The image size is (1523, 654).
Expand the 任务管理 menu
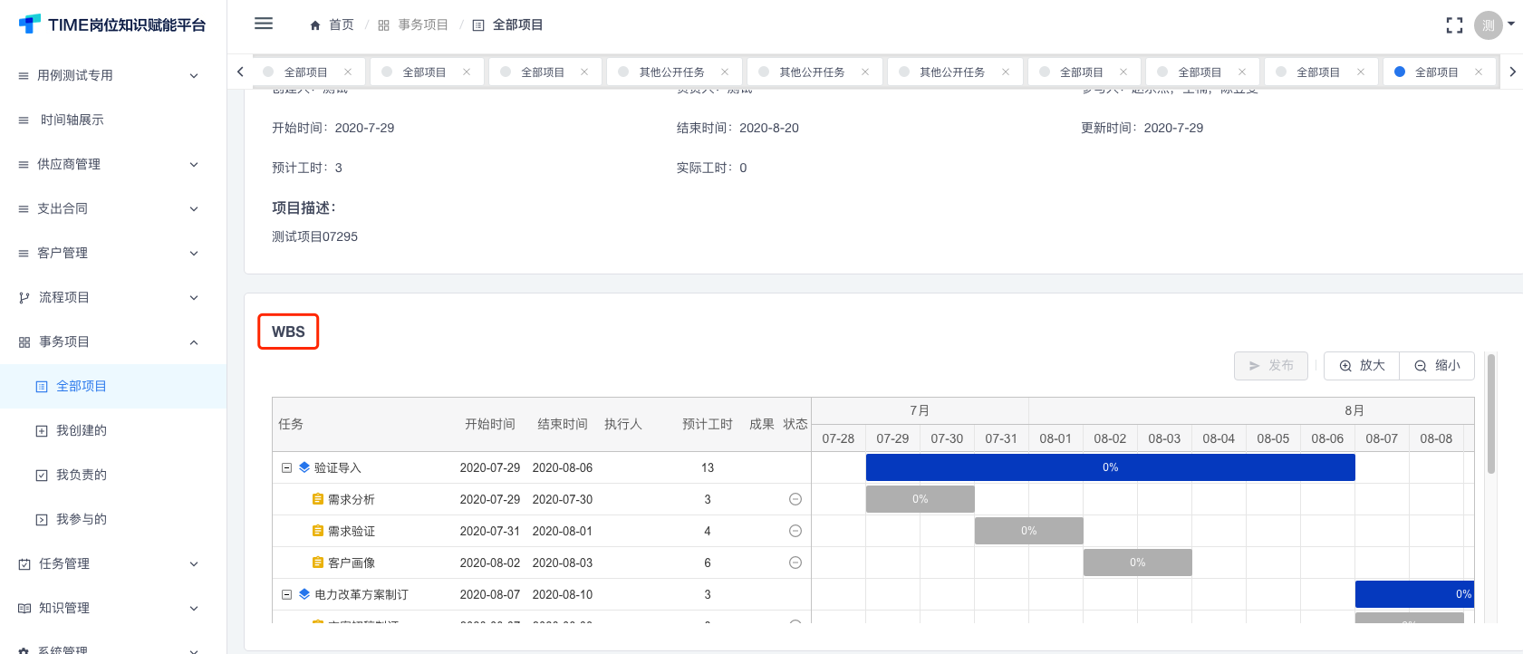113,563
